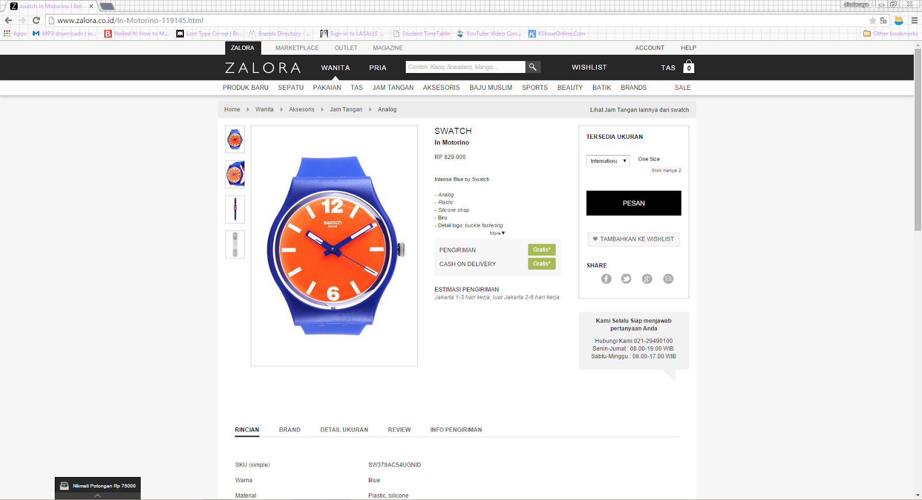Open Chrome menu hamburger icon
The height and width of the screenshot is (500, 922).
pos(915,20)
